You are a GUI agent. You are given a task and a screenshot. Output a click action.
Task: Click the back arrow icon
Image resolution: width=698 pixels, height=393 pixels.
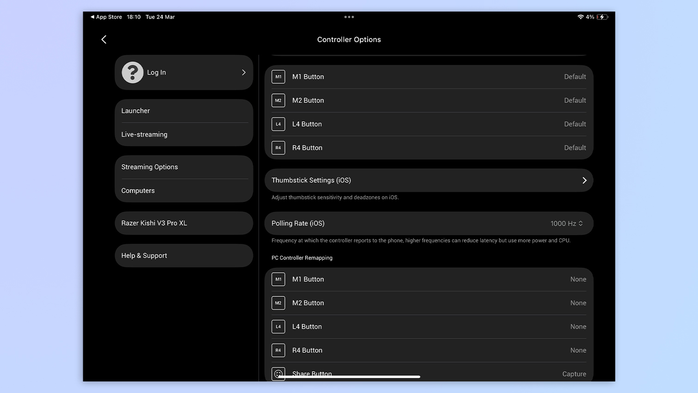coord(104,39)
